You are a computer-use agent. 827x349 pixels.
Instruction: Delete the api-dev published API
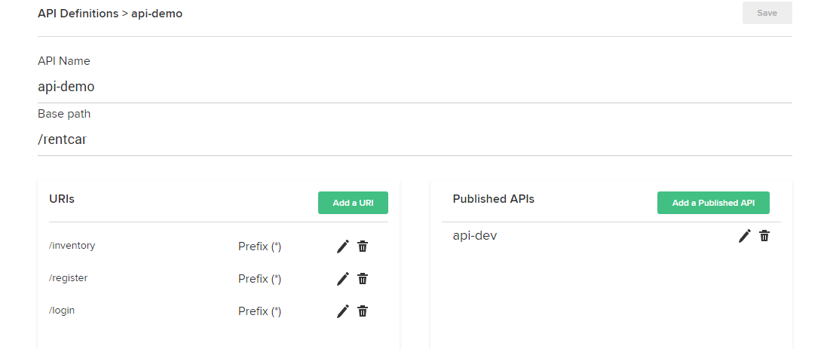pos(764,236)
